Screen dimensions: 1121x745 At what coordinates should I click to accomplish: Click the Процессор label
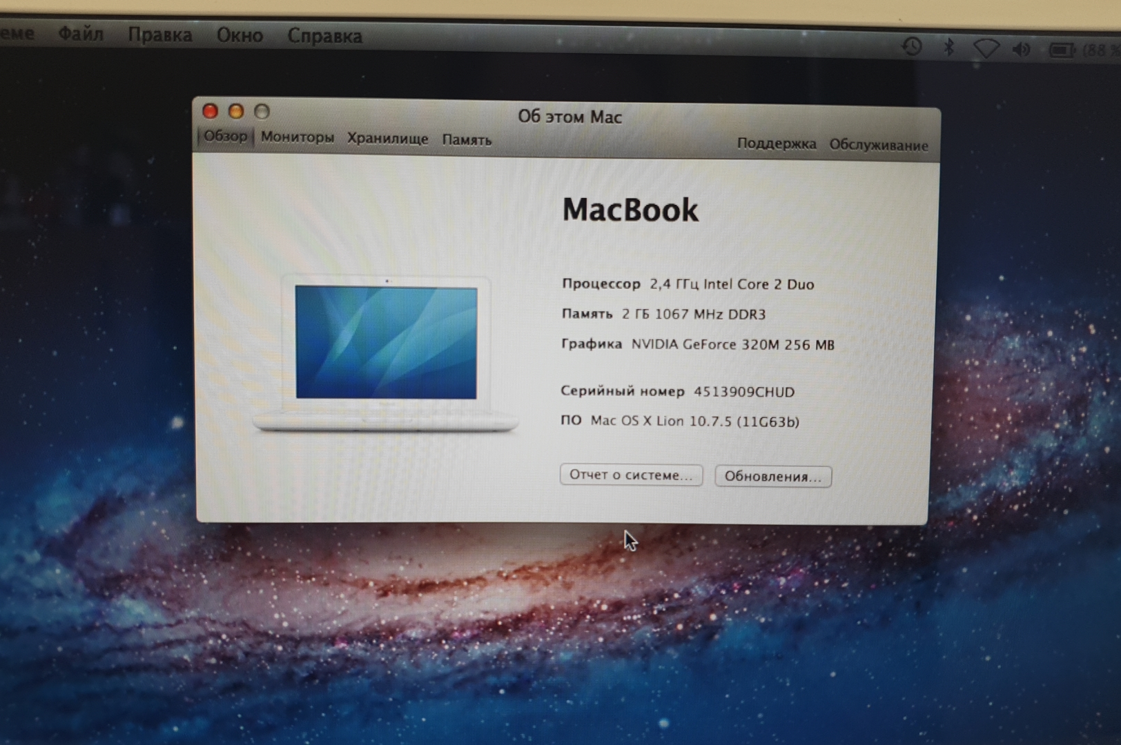(601, 284)
